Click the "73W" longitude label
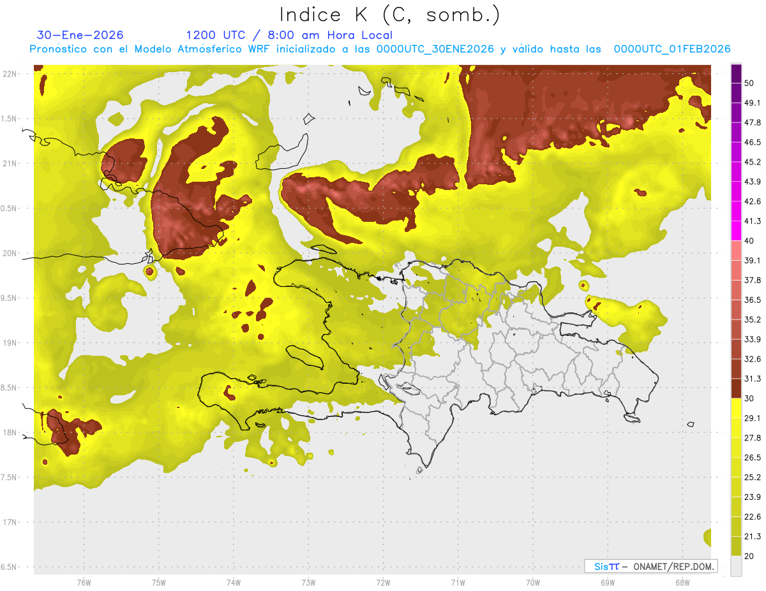This screenshot has height=591, width=766. click(308, 582)
